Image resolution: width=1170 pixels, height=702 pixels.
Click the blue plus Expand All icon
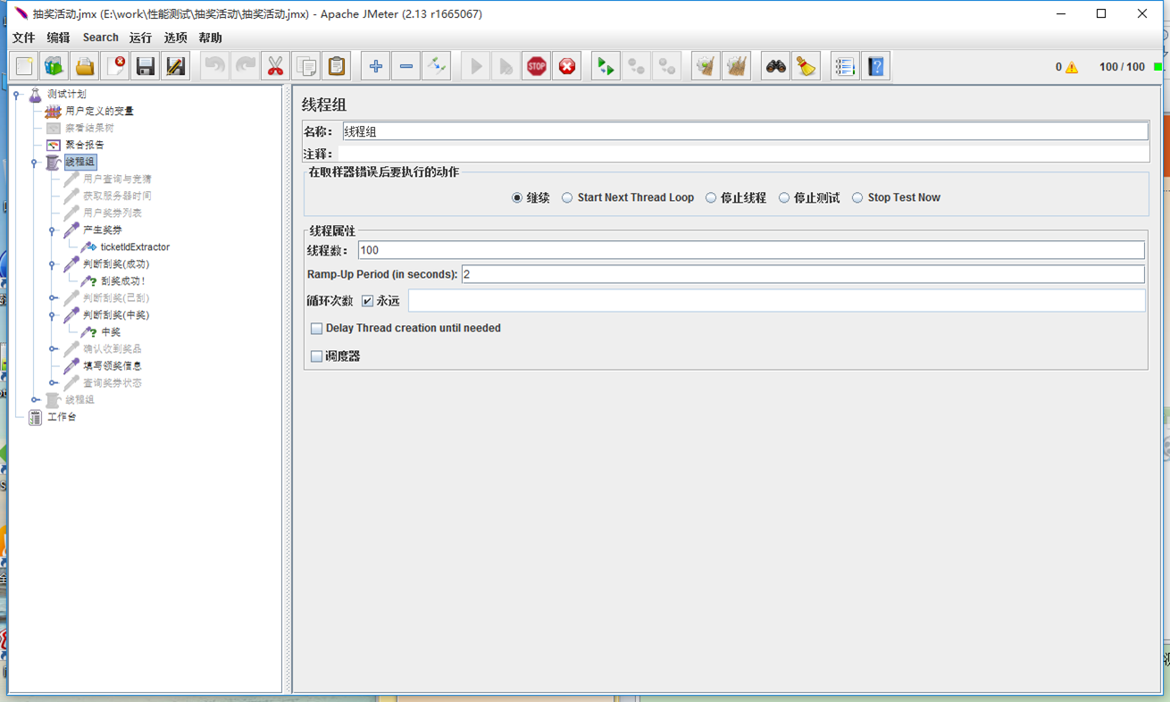[x=375, y=66]
